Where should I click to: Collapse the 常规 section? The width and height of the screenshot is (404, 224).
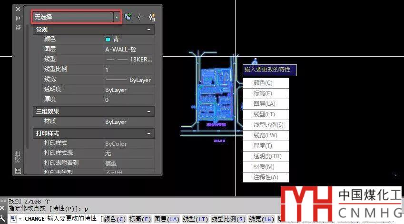[x=149, y=30]
